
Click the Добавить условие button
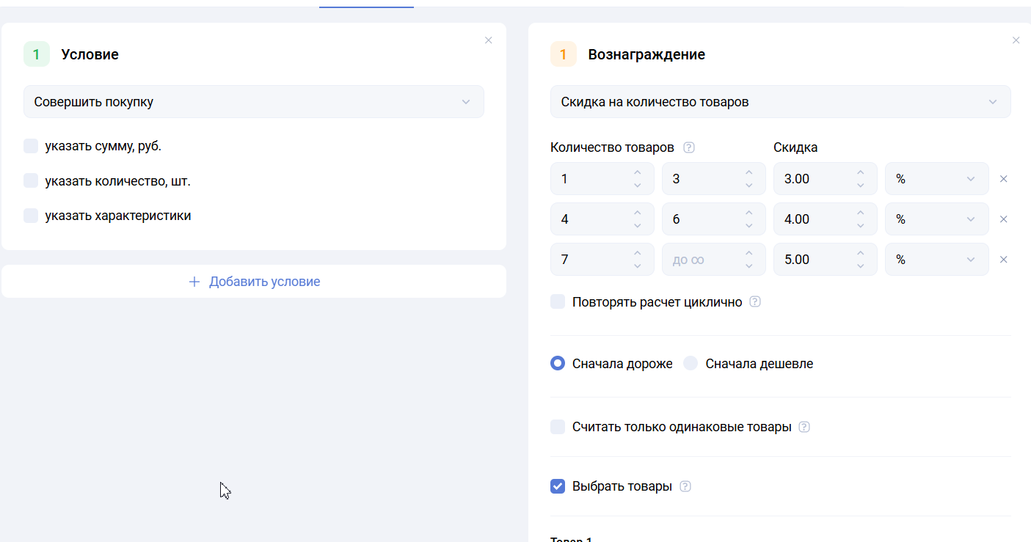coord(254,282)
